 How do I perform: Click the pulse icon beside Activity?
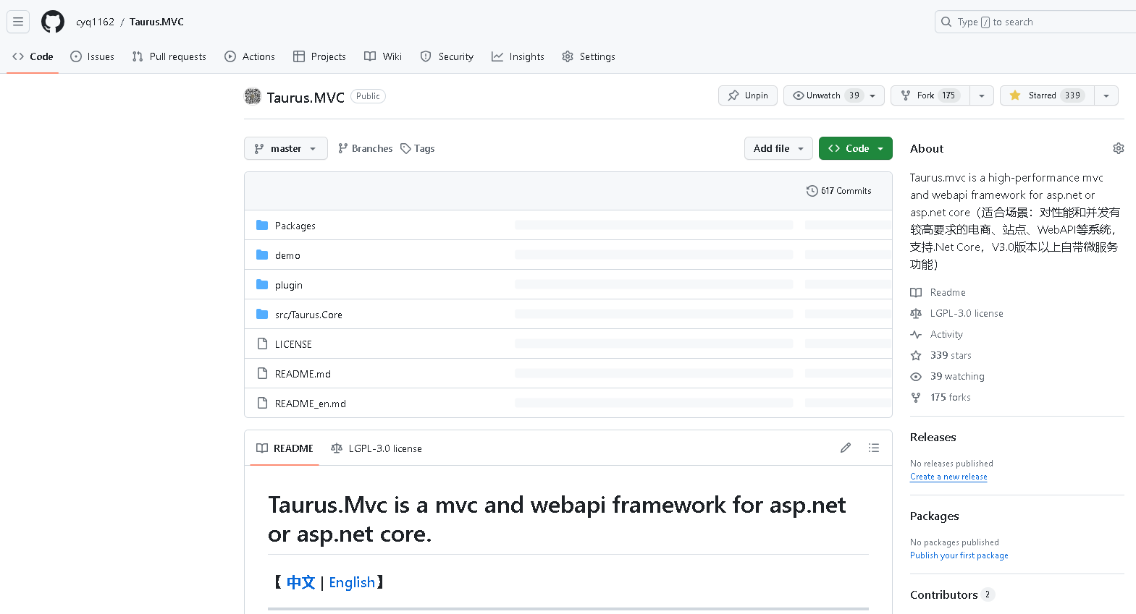[x=916, y=334]
